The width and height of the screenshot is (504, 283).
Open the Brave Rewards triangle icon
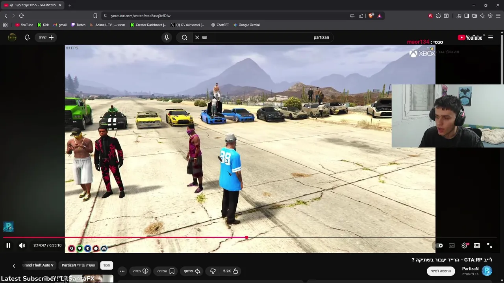coord(379,16)
